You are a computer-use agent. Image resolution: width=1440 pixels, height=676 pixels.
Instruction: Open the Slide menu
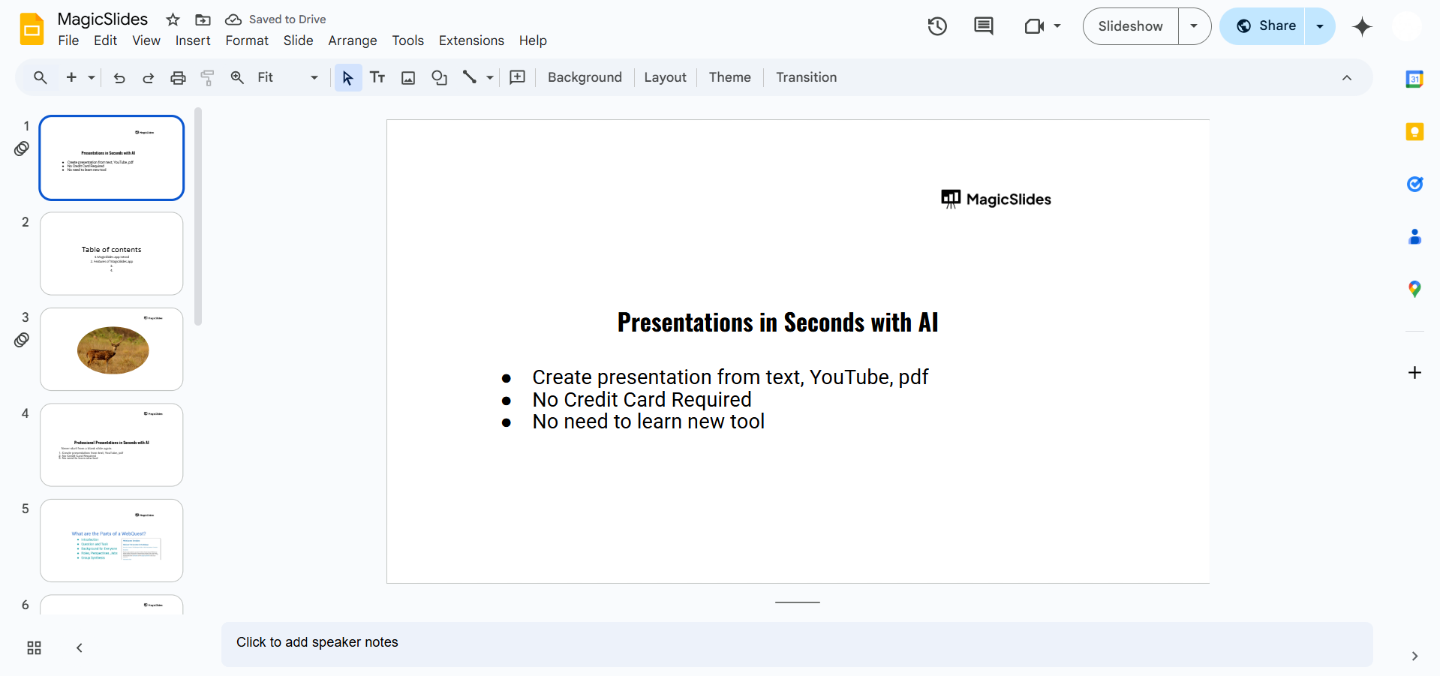click(298, 41)
